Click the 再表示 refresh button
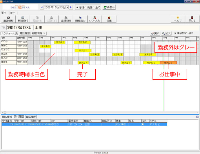This screenshot has height=154, width=200. click(x=109, y=7)
